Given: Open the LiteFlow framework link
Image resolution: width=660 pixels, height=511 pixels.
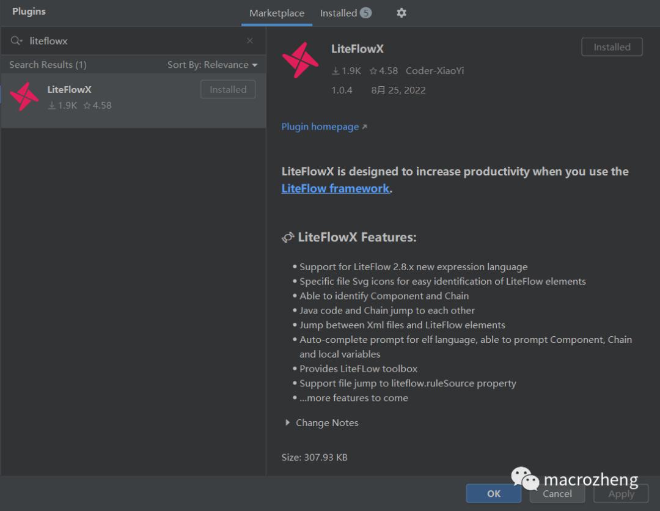Looking at the screenshot, I should pos(335,189).
